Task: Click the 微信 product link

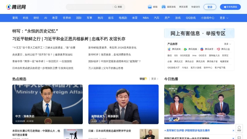Action: 170,56
